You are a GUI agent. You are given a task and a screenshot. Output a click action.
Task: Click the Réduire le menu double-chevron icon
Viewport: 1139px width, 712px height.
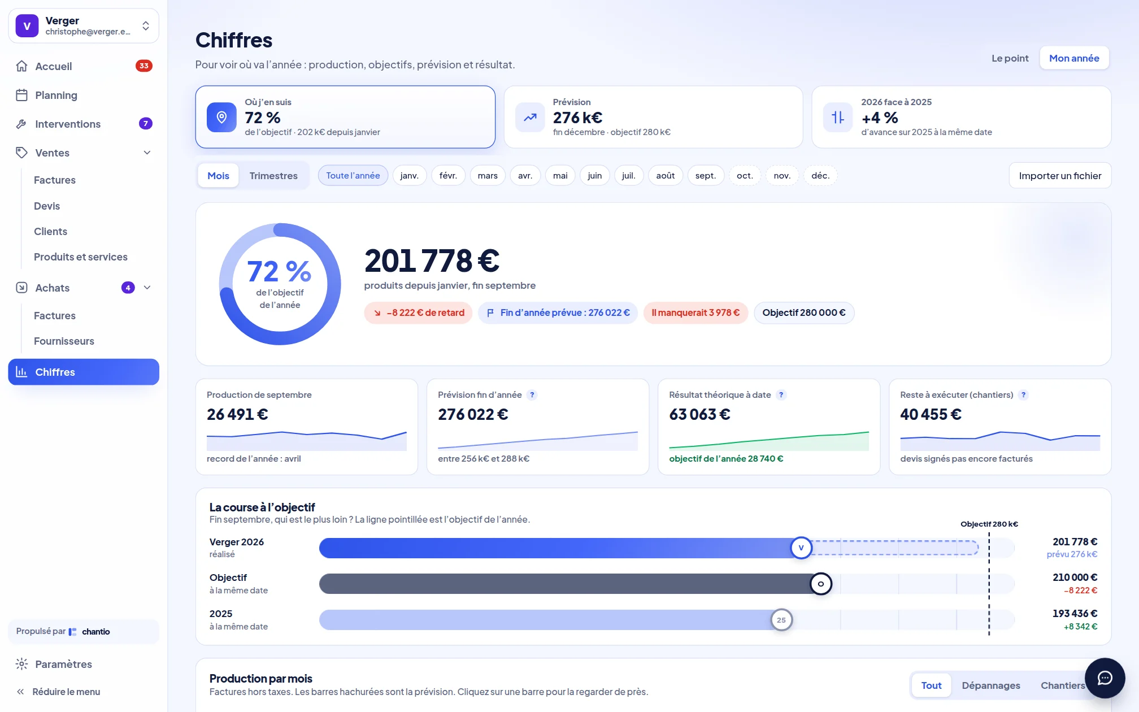[20, 692]
